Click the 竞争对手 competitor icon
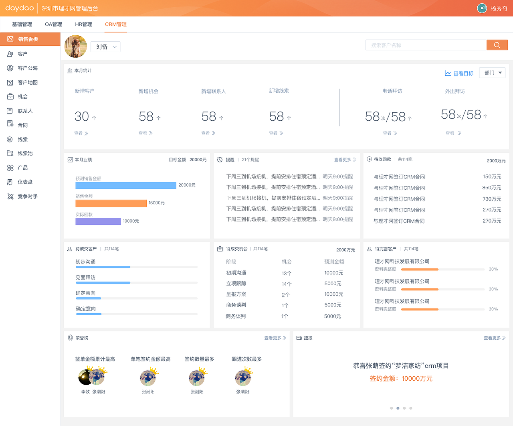Image resolution: width=513 pixels, height=426 pixels. [10, 196]
